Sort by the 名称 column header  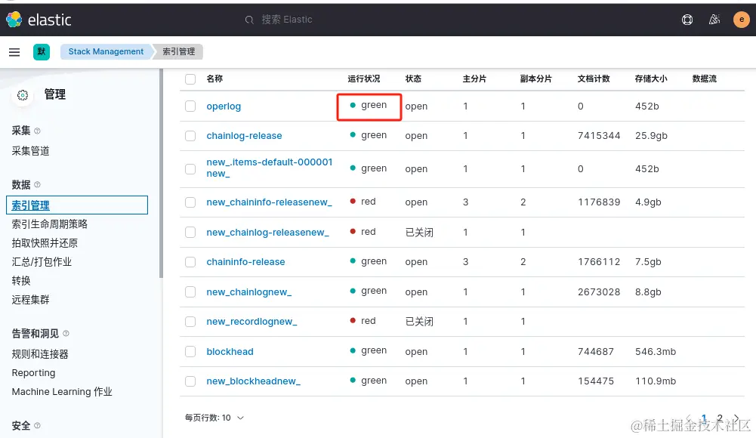click(x=214, y=79)
